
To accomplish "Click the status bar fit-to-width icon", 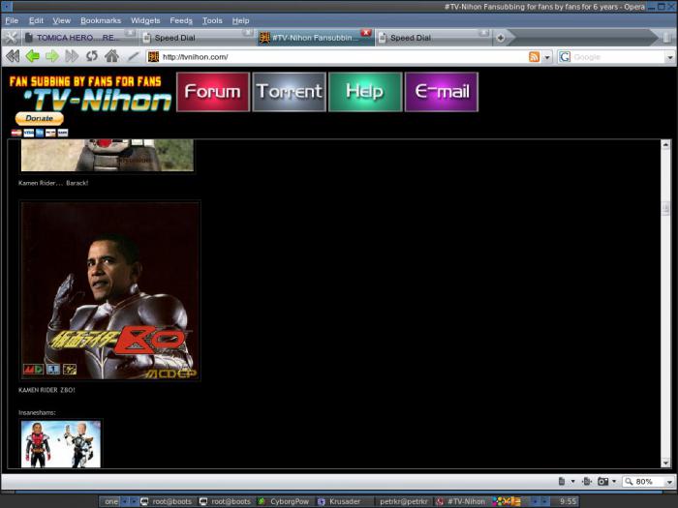I will (587, 481).
